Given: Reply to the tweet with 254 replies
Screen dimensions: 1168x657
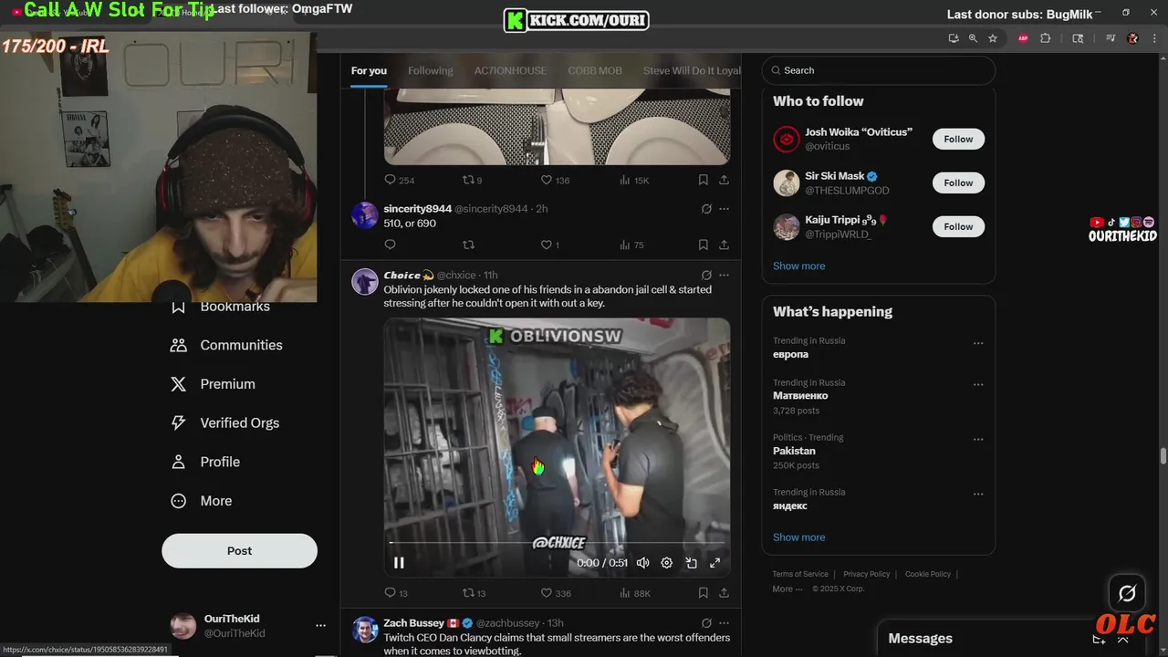Looking at the screenshot, I should pos(399,180).
